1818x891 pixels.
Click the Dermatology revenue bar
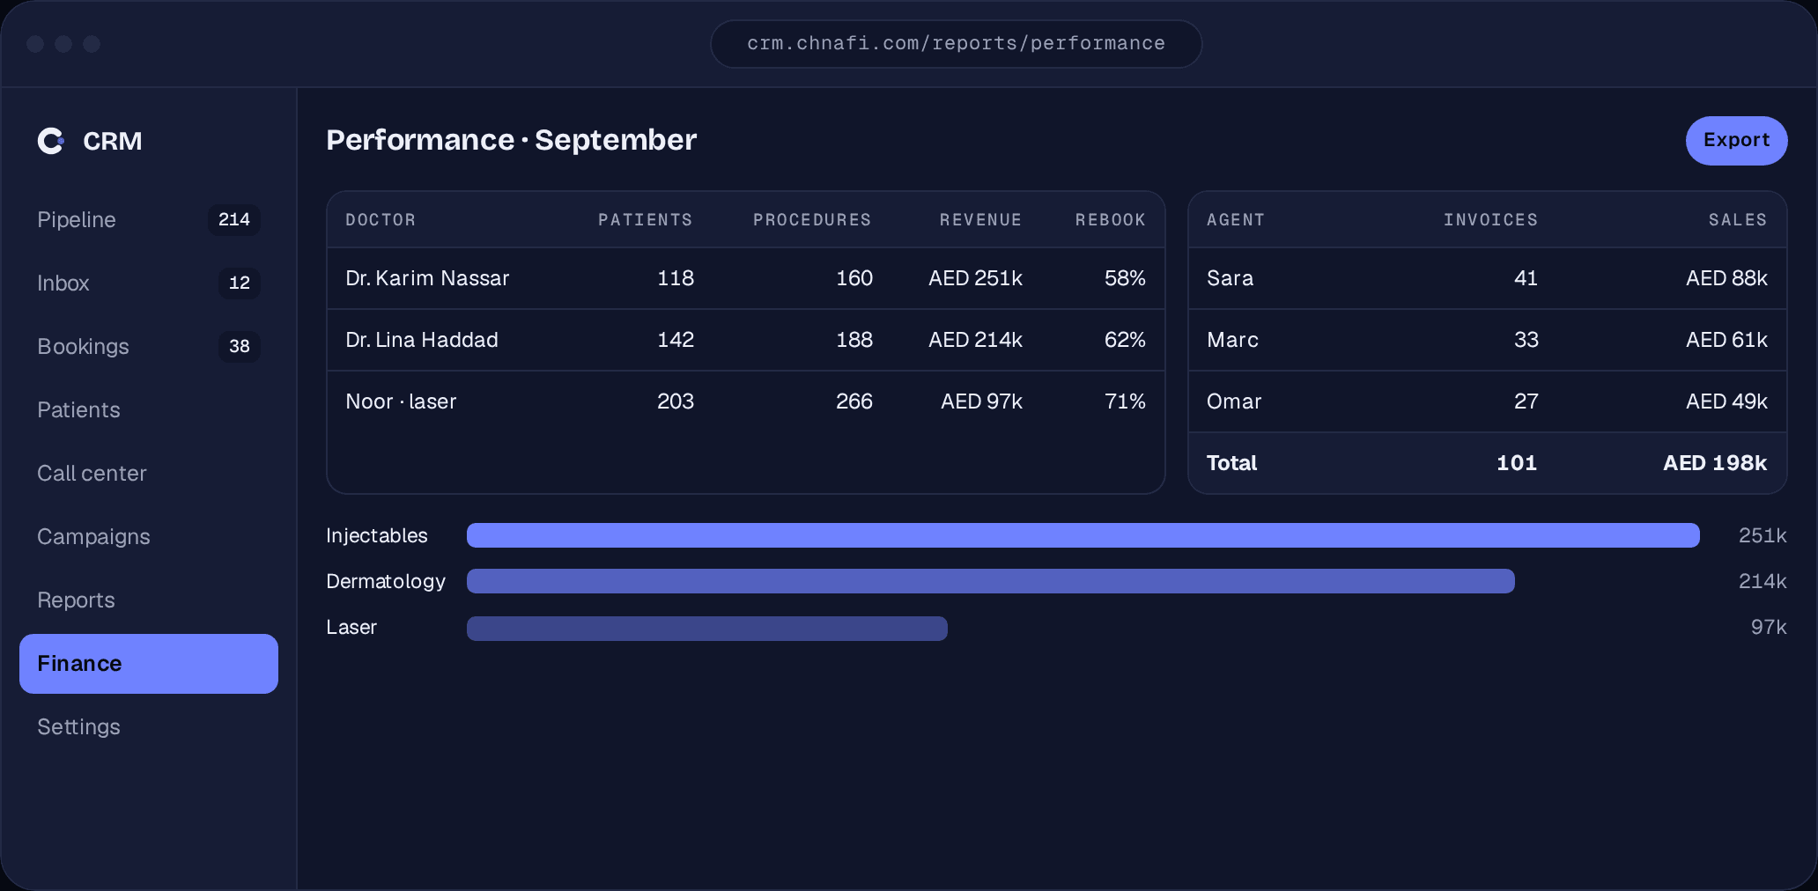[991, 581]
